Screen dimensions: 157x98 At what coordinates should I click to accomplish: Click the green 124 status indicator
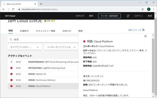pyautogui.click(x=47, y=21)
